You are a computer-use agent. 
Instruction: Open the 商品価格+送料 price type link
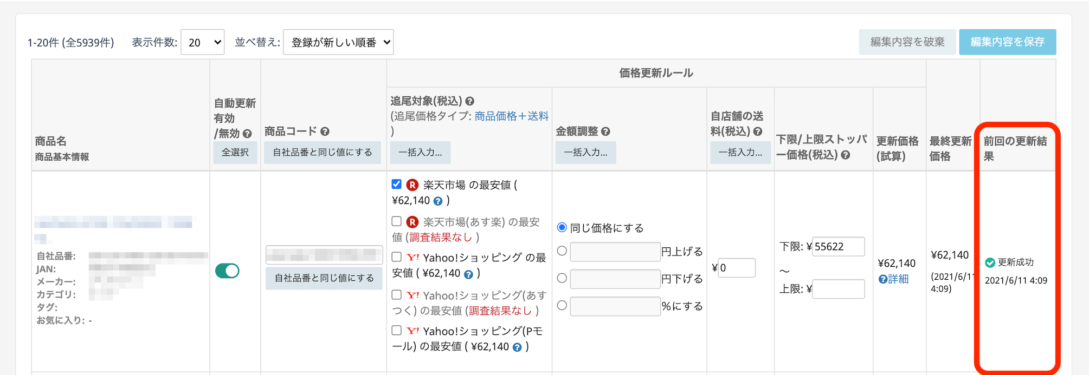point(511,116)
